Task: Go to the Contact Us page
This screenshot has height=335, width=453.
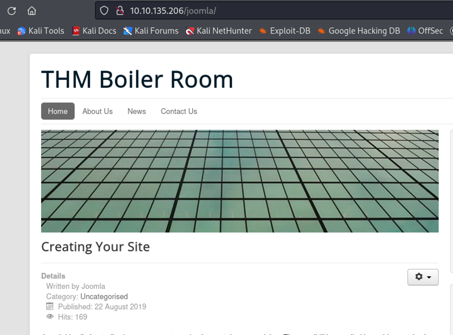Action: point(179,111)
